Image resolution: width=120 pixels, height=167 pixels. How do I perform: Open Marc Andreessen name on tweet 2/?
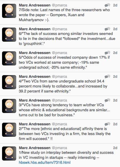35,124
